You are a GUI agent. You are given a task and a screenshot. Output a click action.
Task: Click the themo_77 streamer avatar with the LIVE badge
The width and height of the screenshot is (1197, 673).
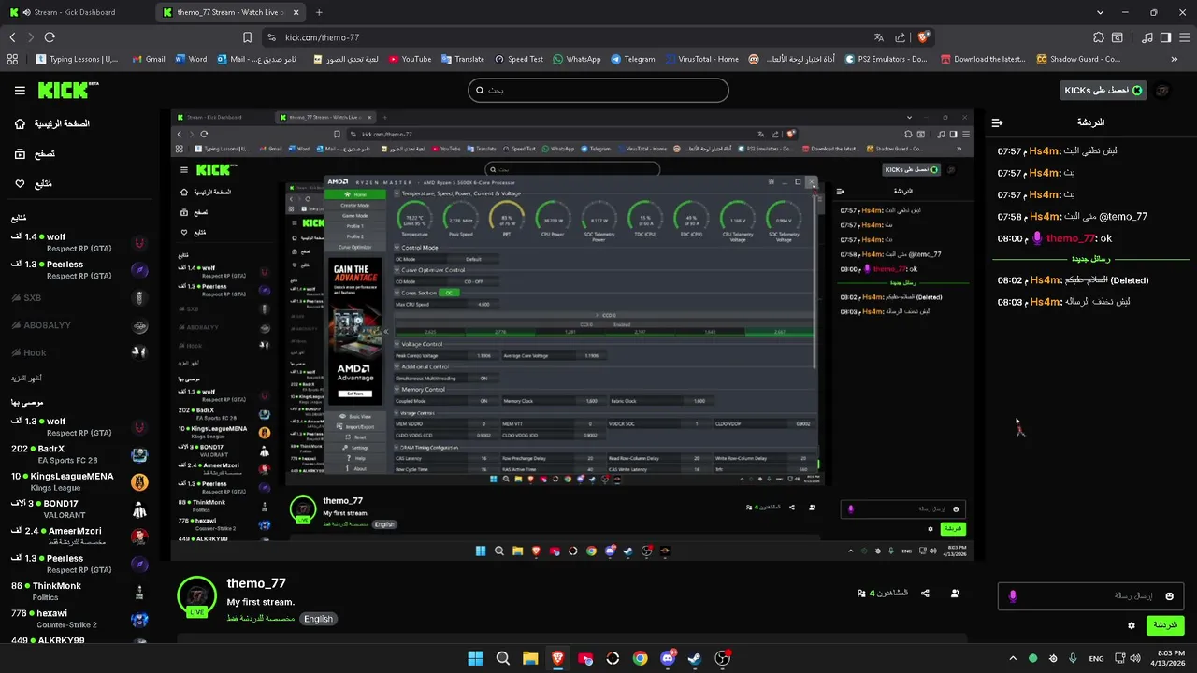point(197,596)
